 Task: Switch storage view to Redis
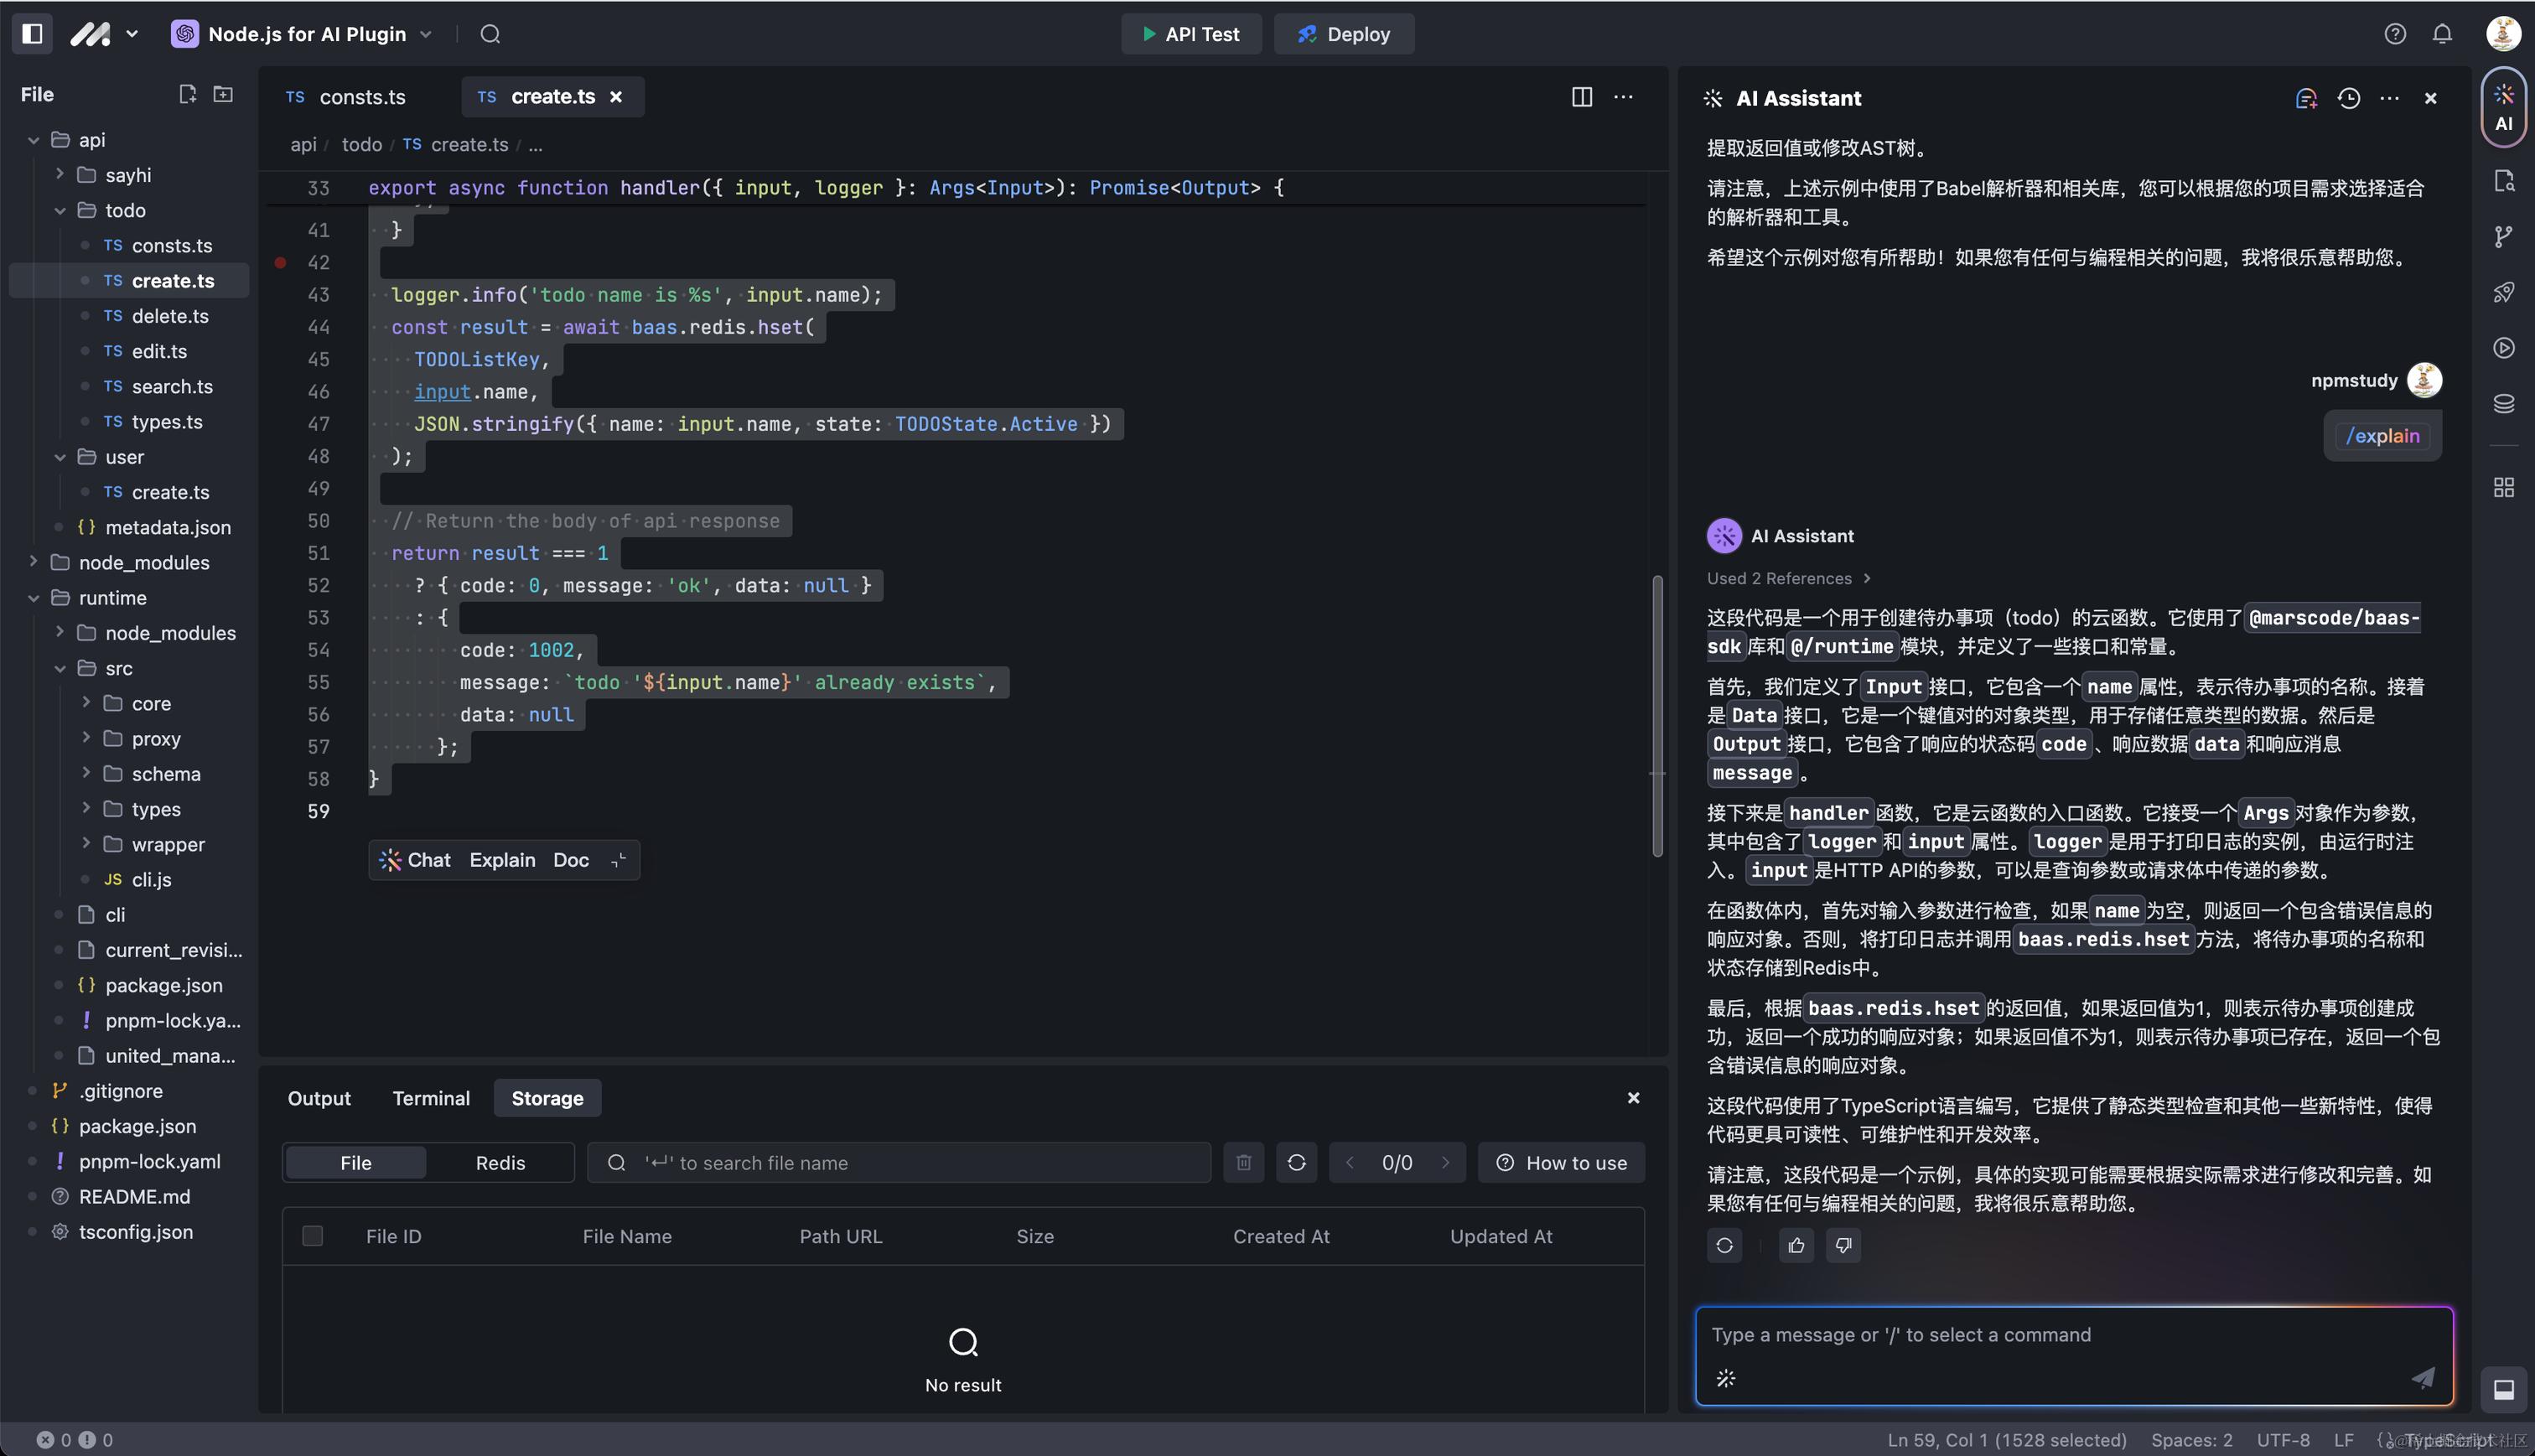500,1163
